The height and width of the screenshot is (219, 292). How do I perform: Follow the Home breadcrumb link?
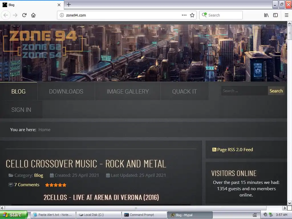(x=44, y=130)
